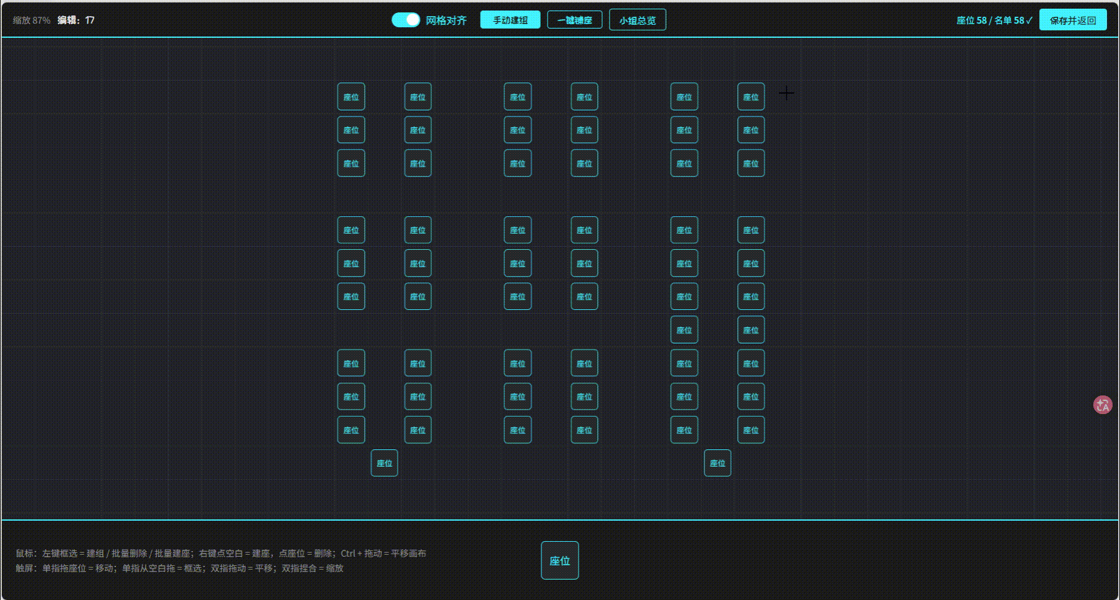1120x600 pixels.
Task: Toggle the 网格对齐 grid snap switch
Action: (x=406, y=20)
